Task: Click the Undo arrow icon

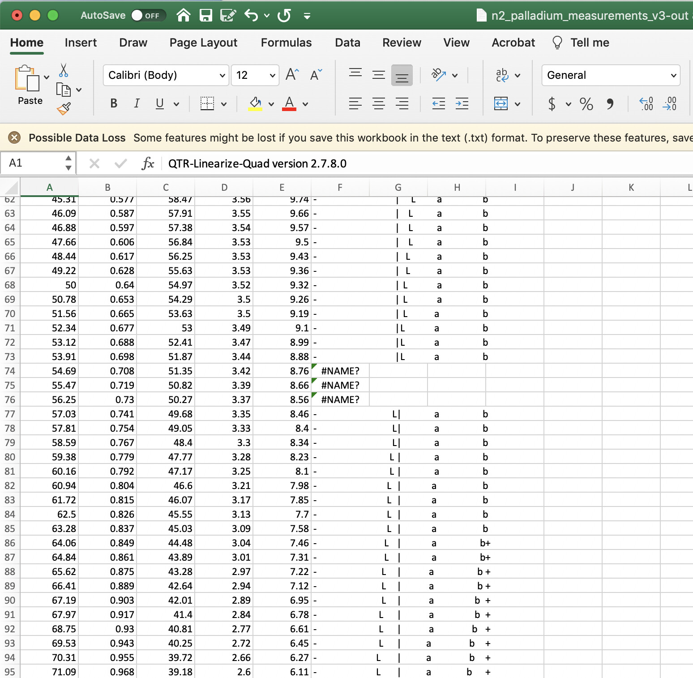Action: coord(251,16)
